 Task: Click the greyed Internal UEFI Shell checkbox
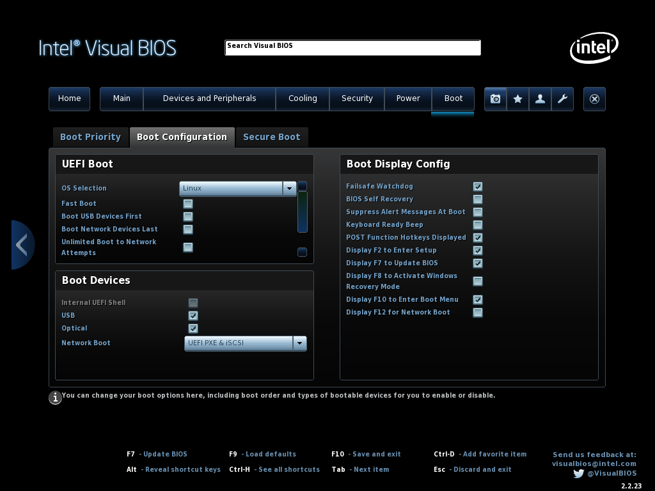tap(193, 302)
